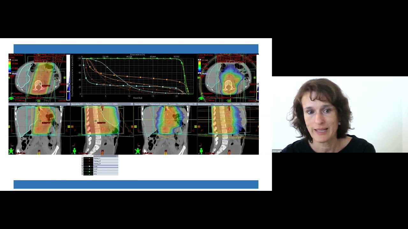Click Standard label in approved axial view
The height and width of the screenshot is (229, 408).
(x=208, y=93)
